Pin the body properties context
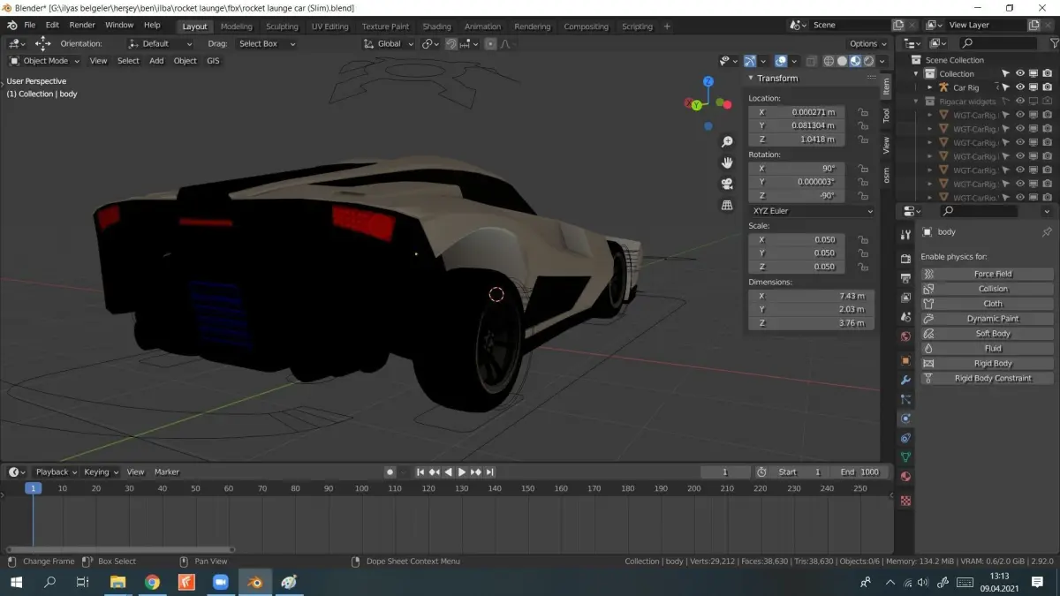 click(1047, 232)
